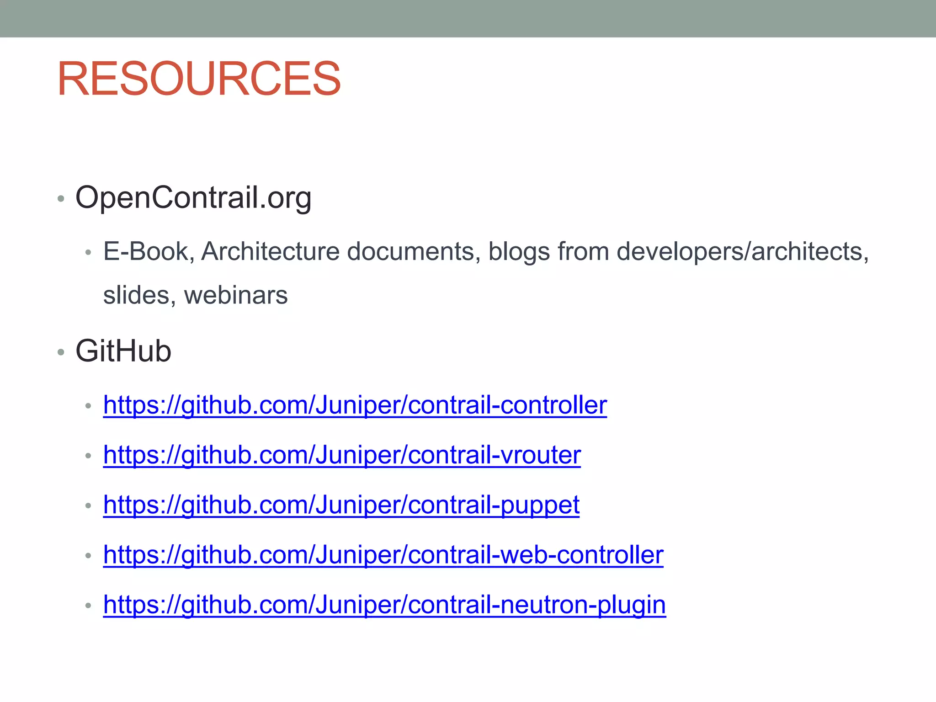Click the 'E-Book, Architecture documents' line
Image resolution: width=936 pixels, height=702 pixels.
point(486,252)
